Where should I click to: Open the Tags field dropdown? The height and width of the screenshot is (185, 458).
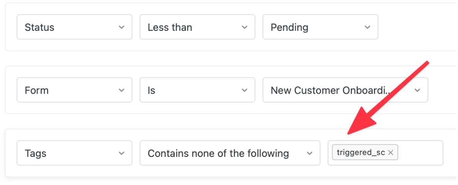(x=69, y=153)
